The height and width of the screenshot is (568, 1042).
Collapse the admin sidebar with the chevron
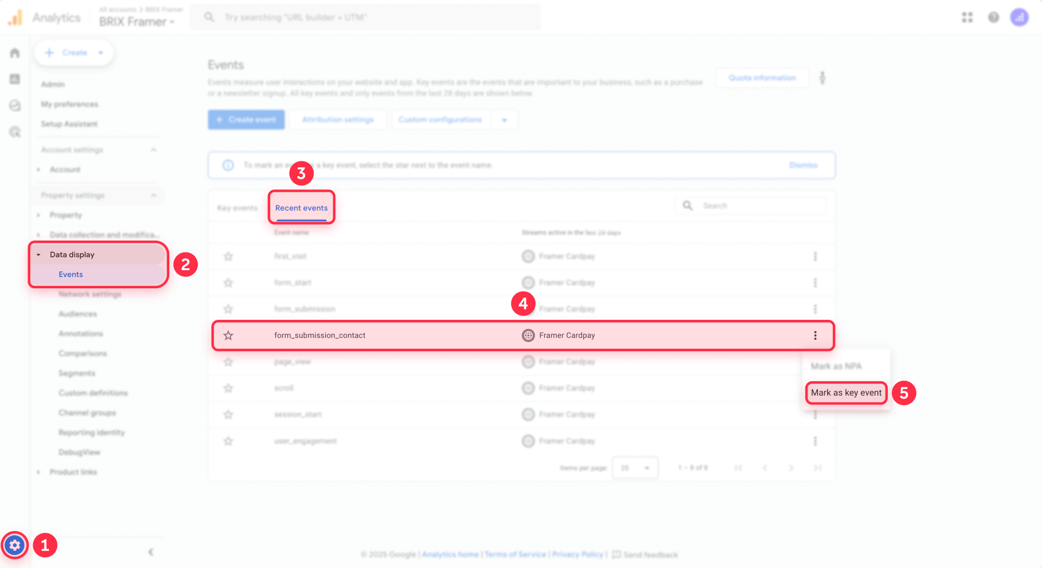[150, 552]
